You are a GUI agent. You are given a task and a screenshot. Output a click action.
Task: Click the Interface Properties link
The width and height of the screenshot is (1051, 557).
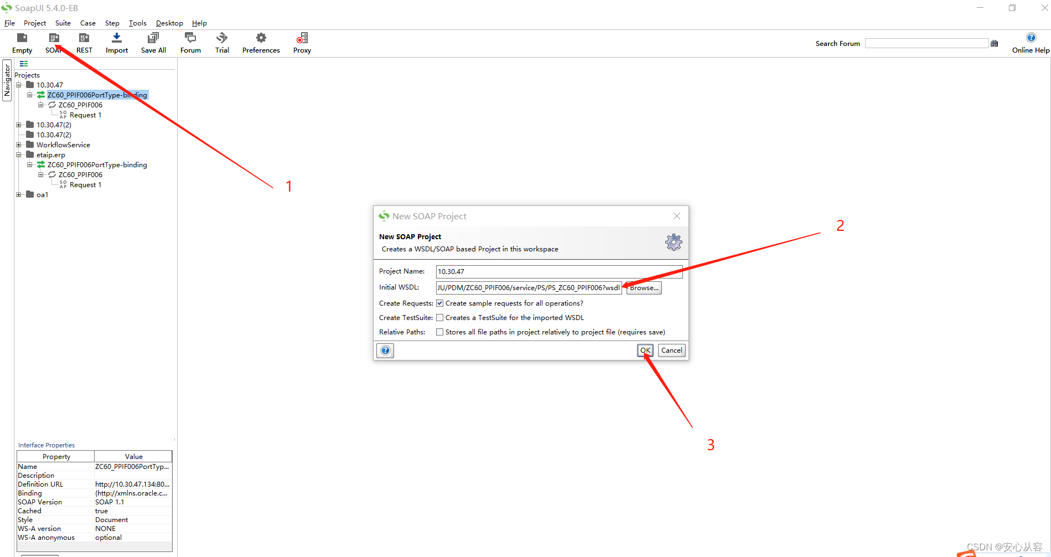46,445
